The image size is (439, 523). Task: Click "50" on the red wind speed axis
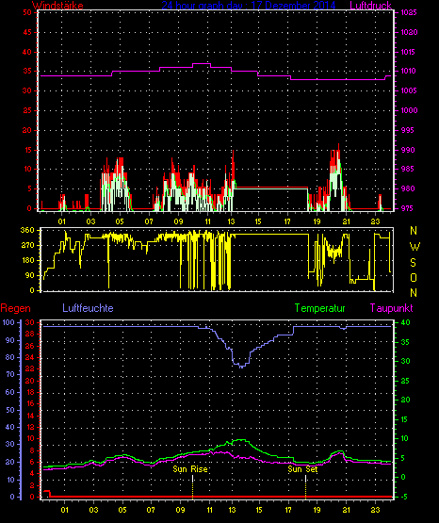[27, 12]
